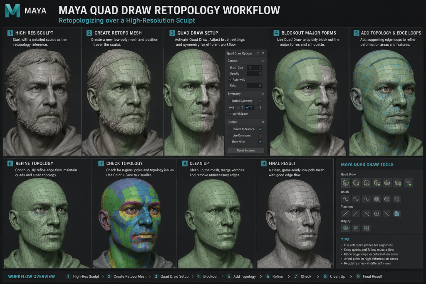Screen dimensions: 426x284
Task: Collapse the General section with its X
Action: point(263,61)
